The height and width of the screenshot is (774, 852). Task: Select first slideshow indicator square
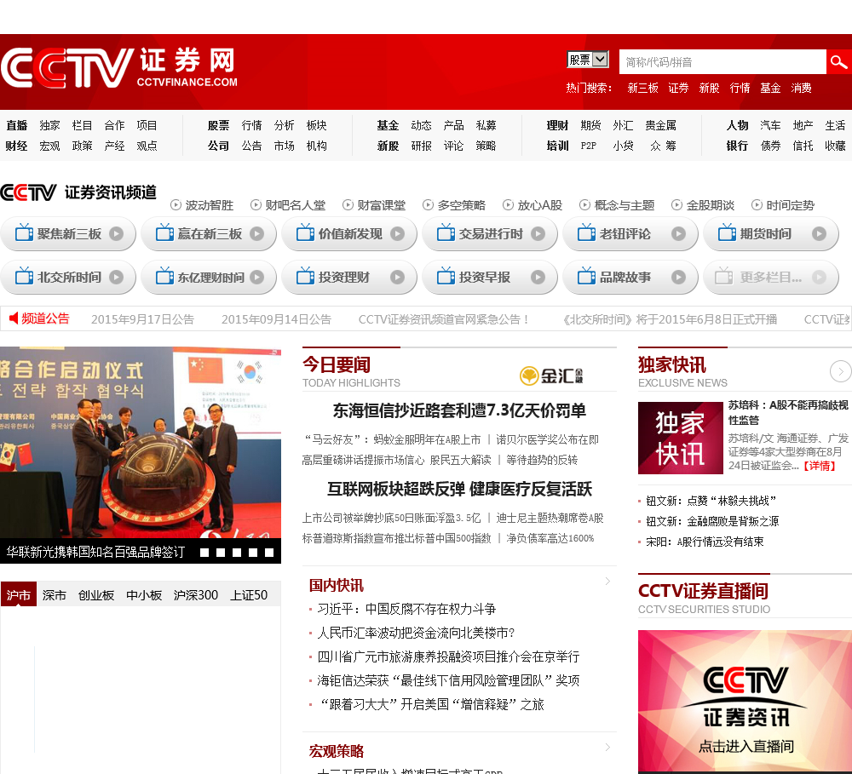pyautogui.click(x=204, y=553)
